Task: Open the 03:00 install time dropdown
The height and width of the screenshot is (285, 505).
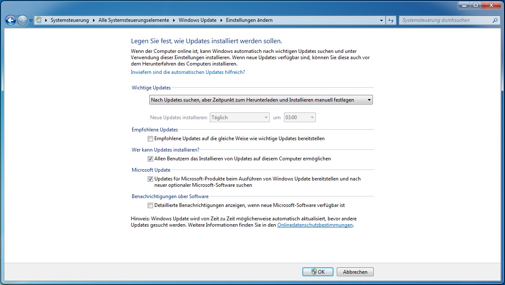Action: pos(300,118)
